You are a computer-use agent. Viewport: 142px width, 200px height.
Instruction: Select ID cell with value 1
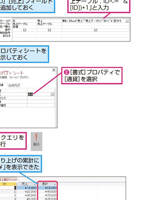coord(8,188)
